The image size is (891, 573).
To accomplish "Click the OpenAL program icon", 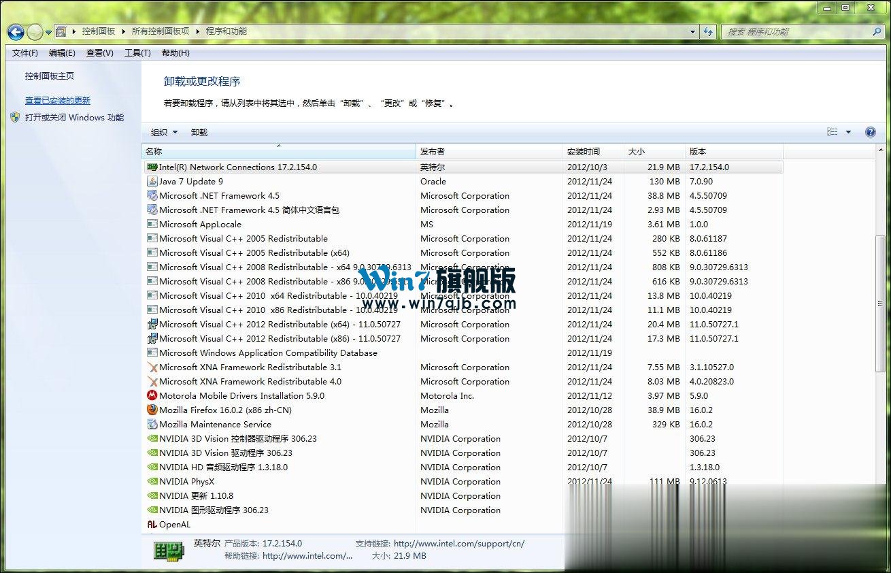I will [152, 524].
